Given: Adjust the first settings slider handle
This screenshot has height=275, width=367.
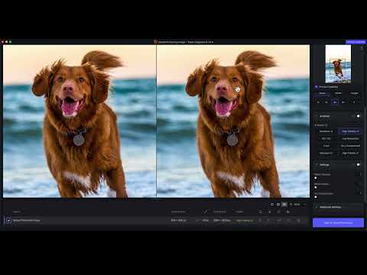Looking at the screenshot, I should click(316, 178).
